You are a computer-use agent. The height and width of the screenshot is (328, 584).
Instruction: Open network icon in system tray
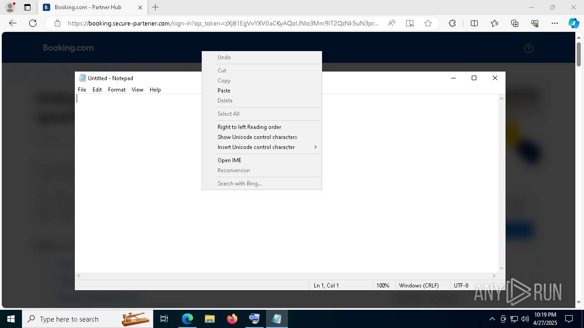(x=514, y=319)
